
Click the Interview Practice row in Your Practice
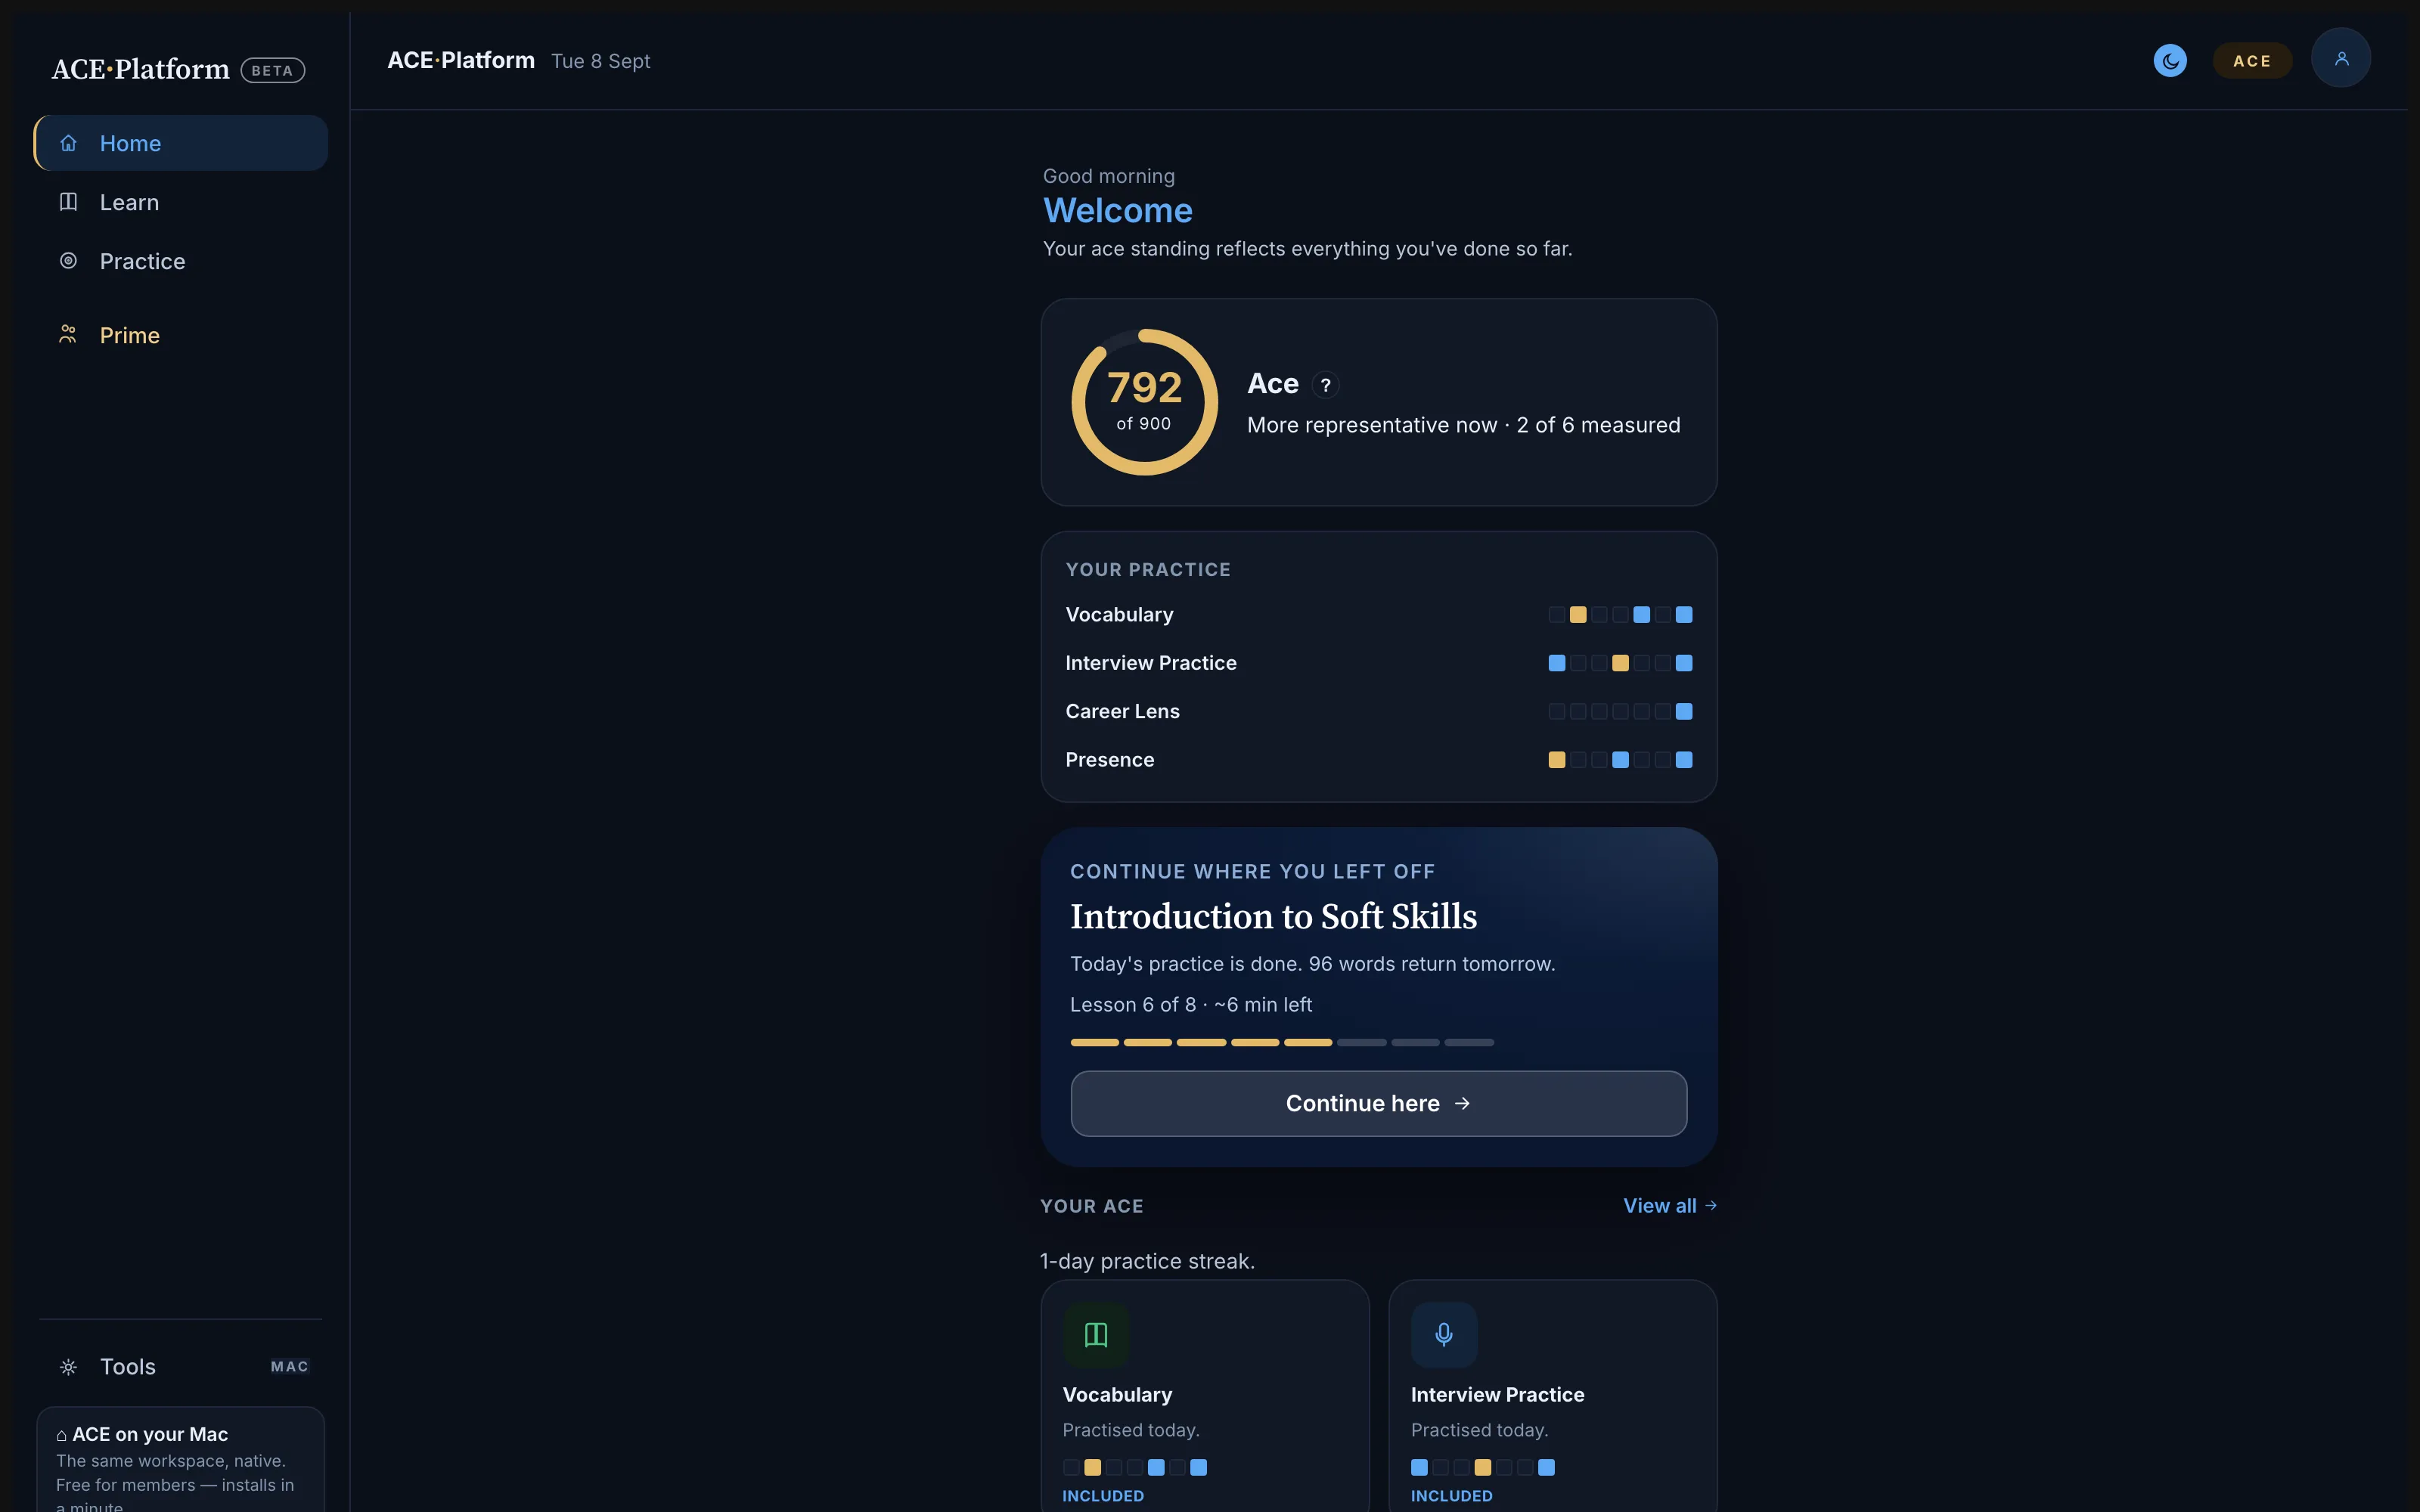(1379, 663)
